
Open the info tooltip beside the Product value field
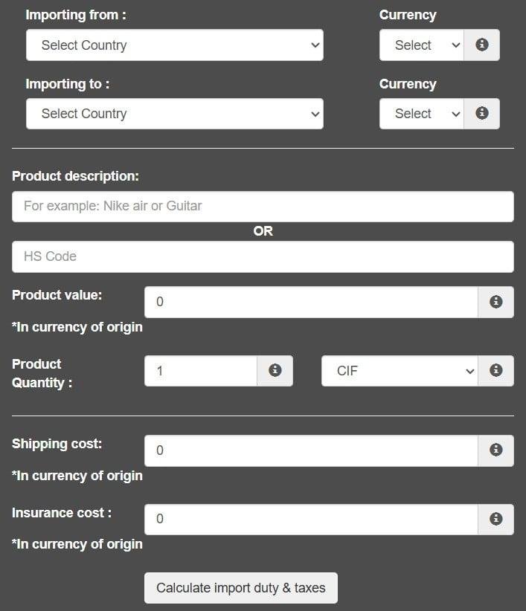pyautogui.click(x=496, y=302)
